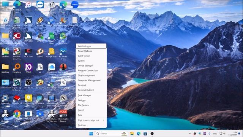The width and height of the screenshot is (243, 137).
Task: Open the iTunes desktop shortcut
Action: (x=28, y=5)
